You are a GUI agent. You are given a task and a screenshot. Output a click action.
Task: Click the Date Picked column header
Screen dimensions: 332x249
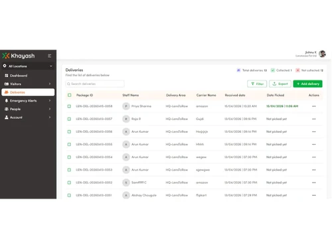(x=276, y=95)
